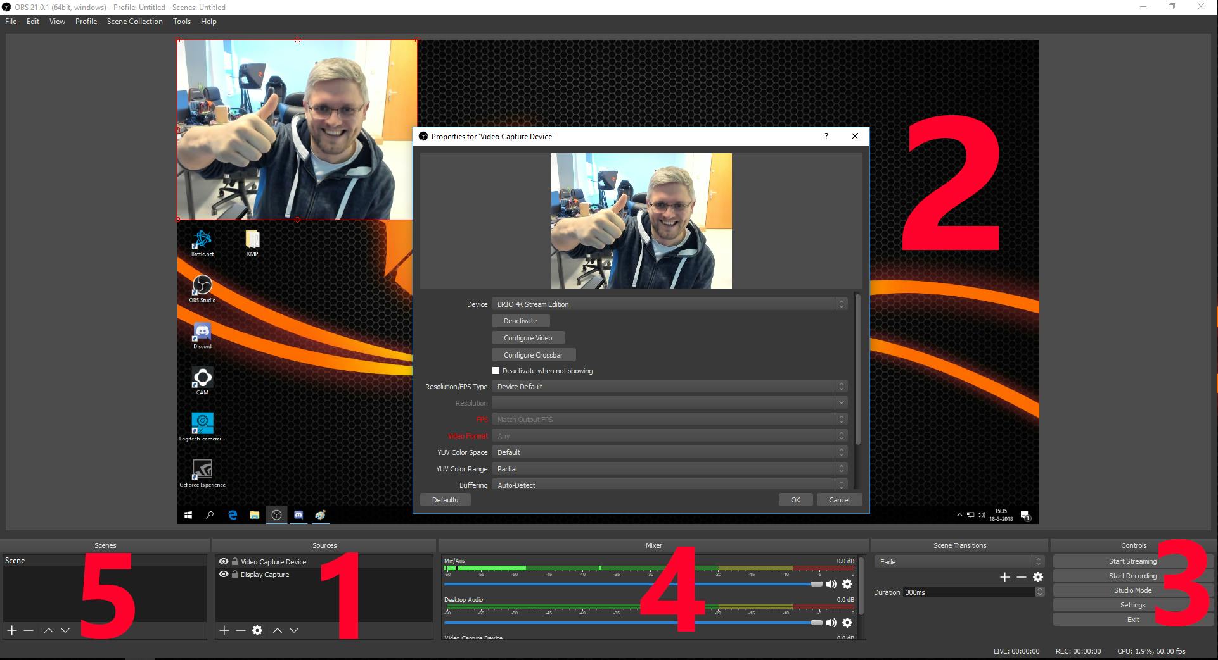
Task: Click the OBS Studio desktop icon in the preview
Action: pos(202,289)
